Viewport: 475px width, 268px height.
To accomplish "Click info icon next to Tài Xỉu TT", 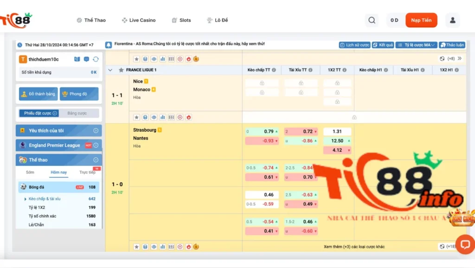I will pos(310,70).
